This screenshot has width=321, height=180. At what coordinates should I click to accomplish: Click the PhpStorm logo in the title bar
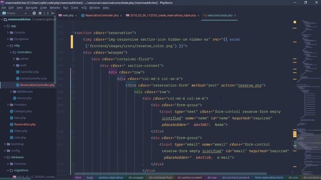[2, 2]
